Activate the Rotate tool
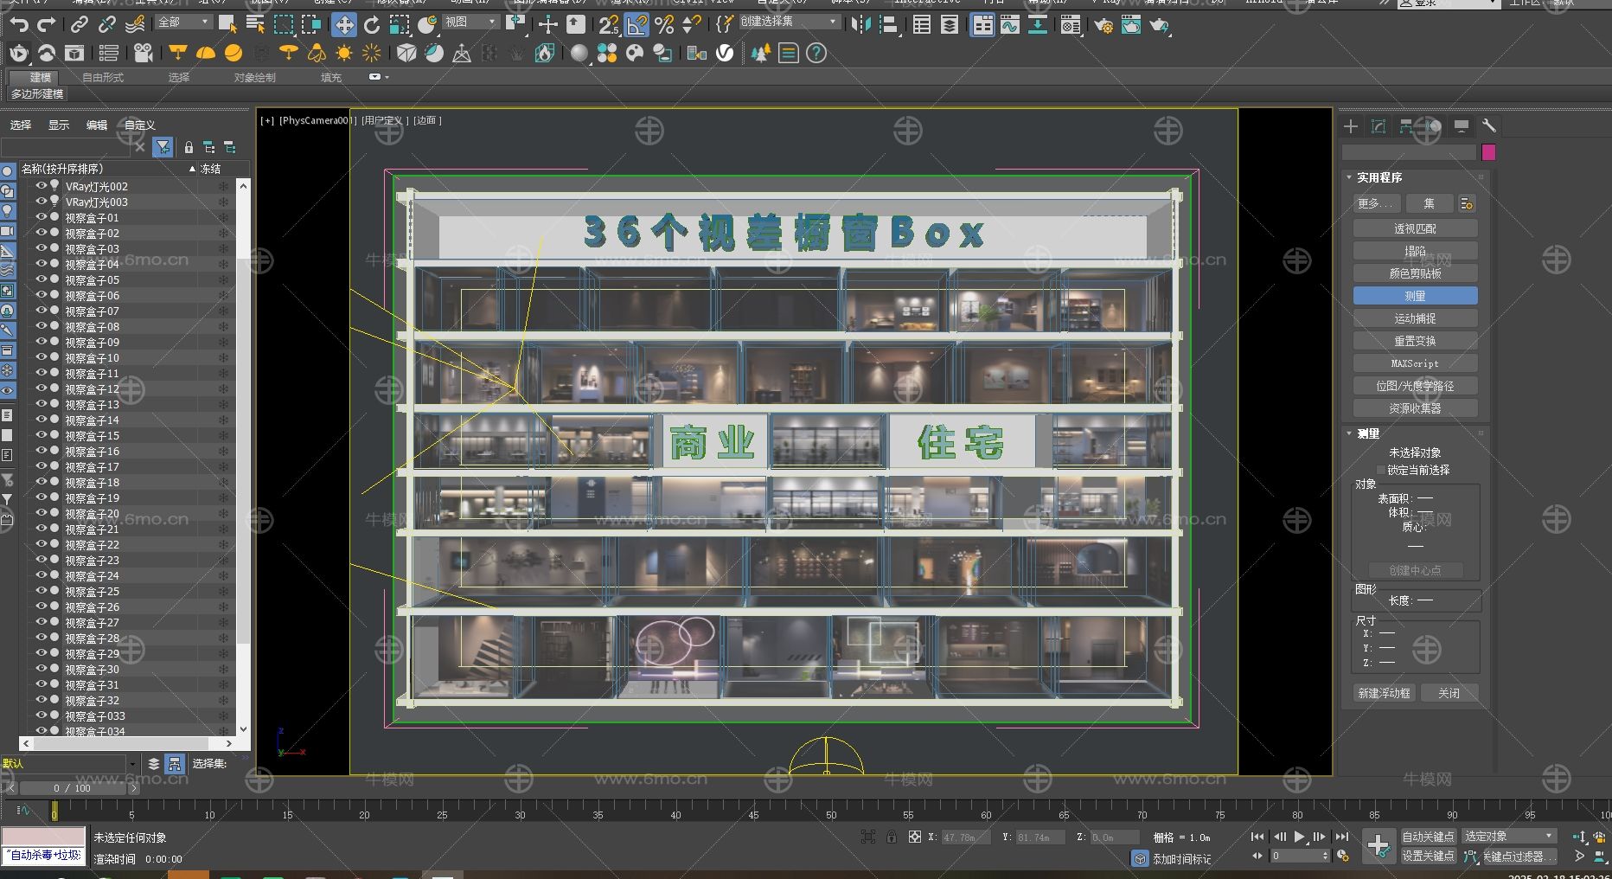The width and height of the screenshot is (1612, 879). point(372,25)
